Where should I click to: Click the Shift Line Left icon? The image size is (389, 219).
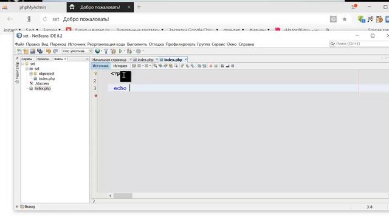[199, 66]
